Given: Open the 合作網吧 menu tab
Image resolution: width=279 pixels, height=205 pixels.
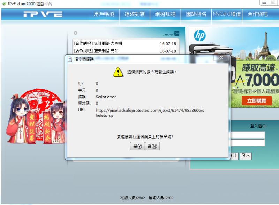Looking at the screenshot, I should click(258, 14).
